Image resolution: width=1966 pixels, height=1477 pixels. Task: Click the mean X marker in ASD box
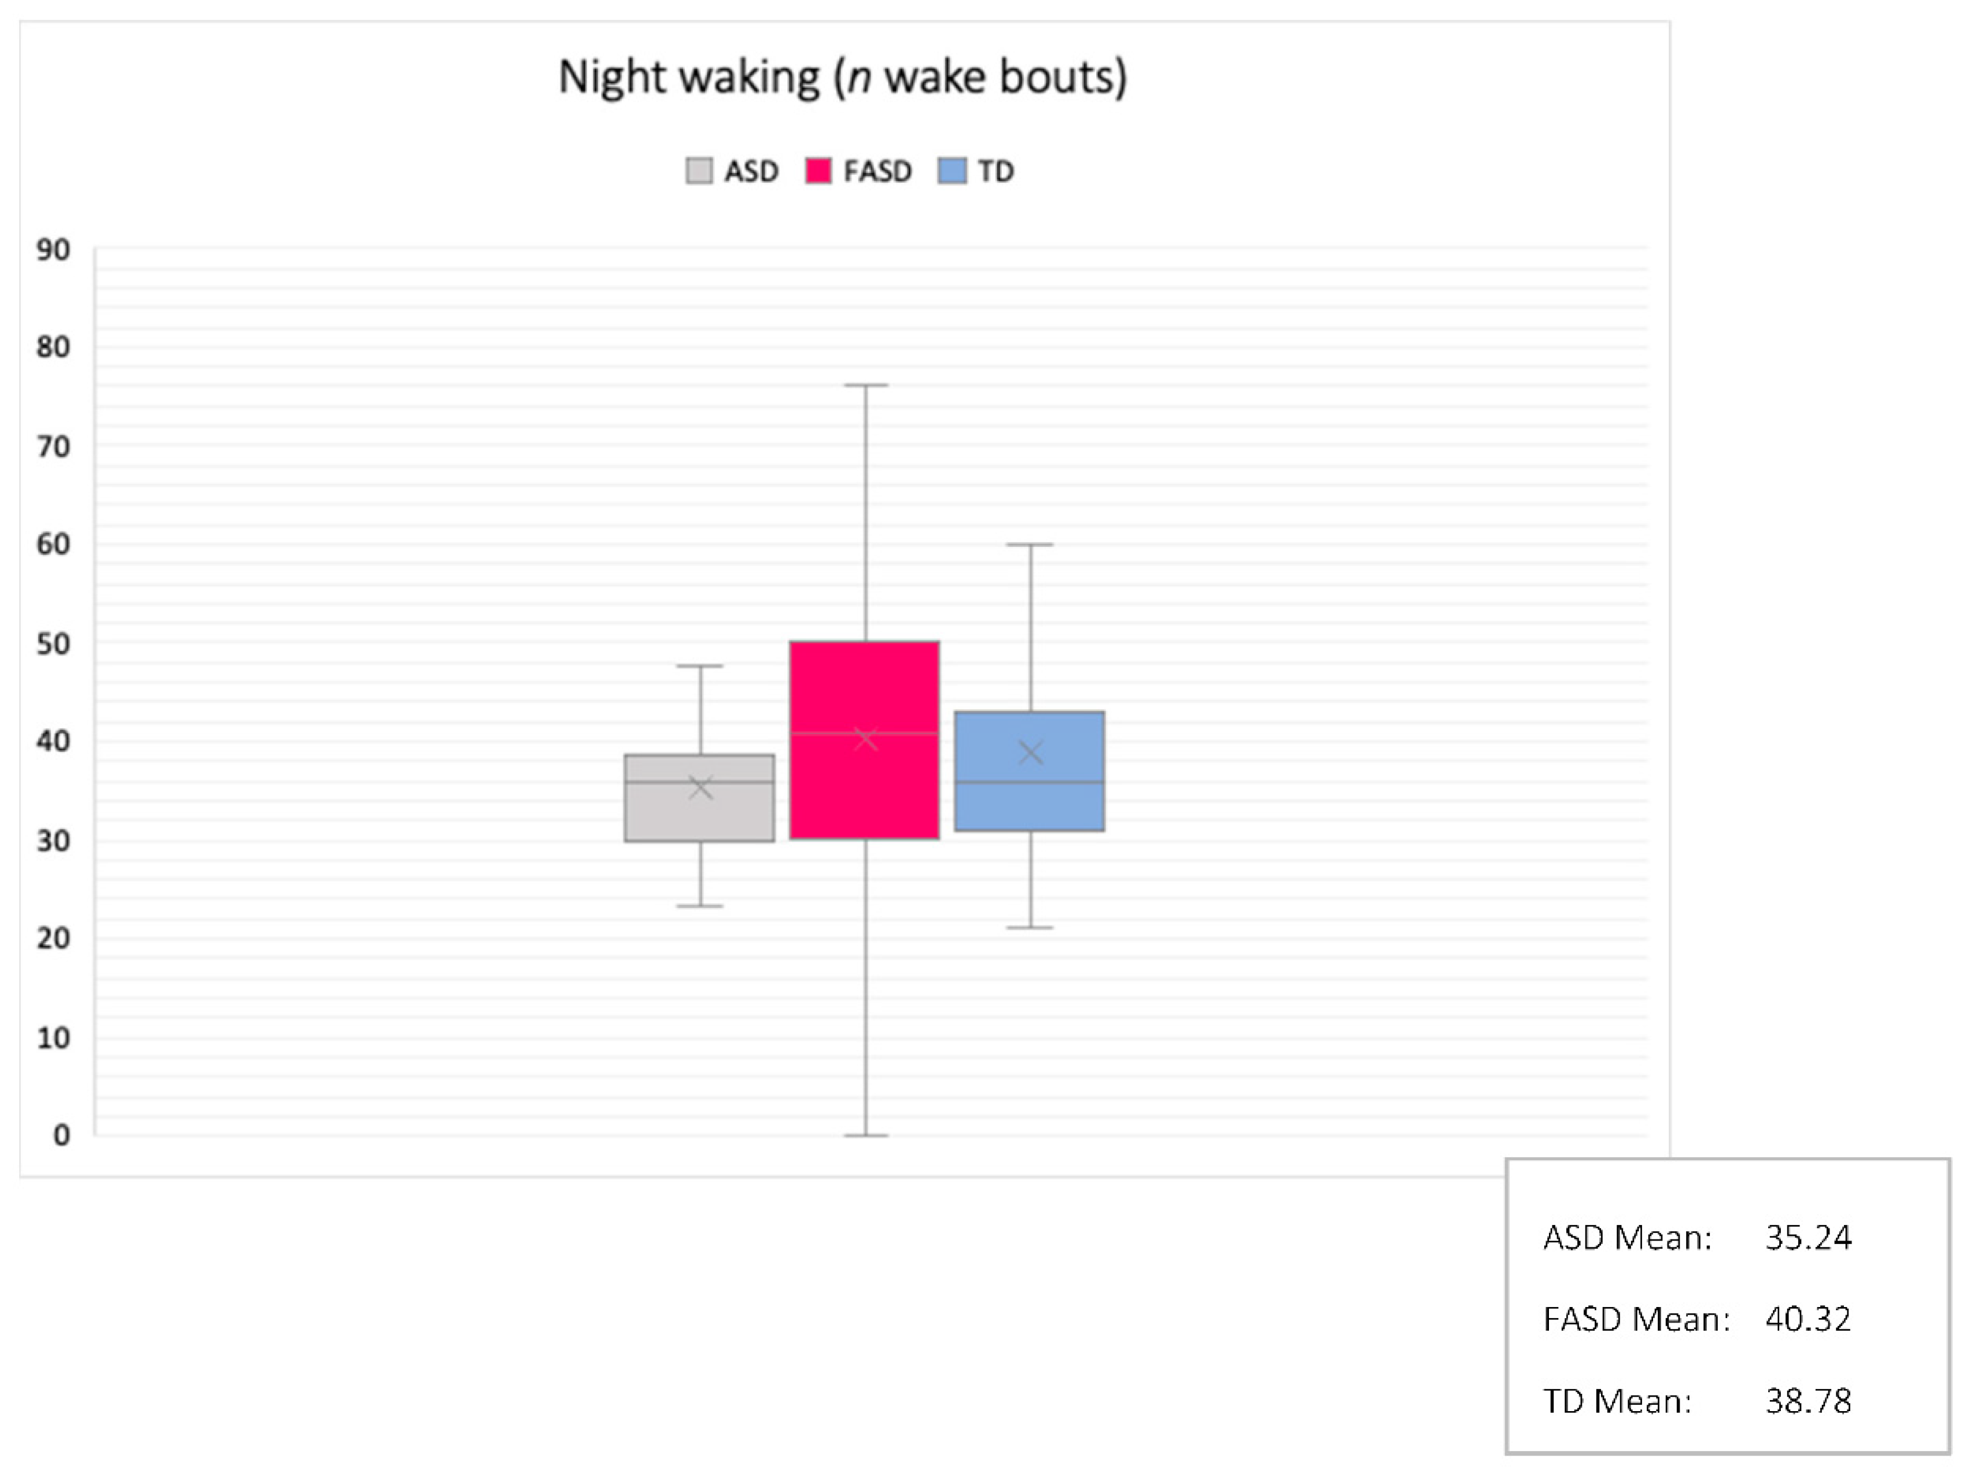[700, 787]
